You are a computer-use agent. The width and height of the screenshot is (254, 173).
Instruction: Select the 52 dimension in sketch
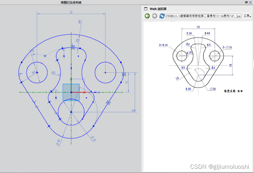pyautogui.click(x=71, y=12)
